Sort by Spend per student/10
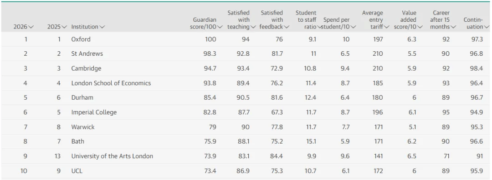The width and height of the screenshot is (492, 180). [339, 24]
